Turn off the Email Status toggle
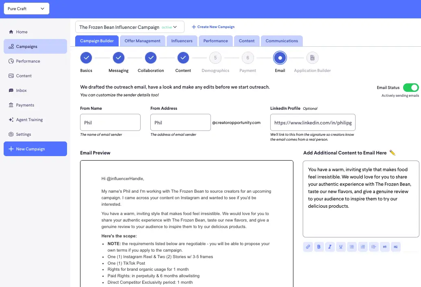 coord(411,87)
